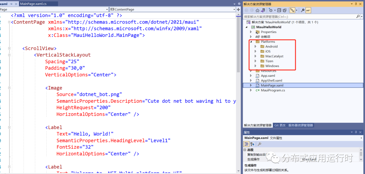This screenshot has width=365, height=174.
Task: Select MainPage.xaml in Solution Explorer
Action: pos(272,85)
